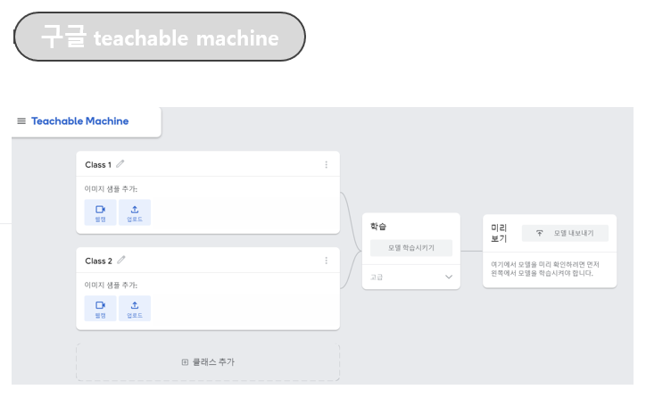
Task: Click the 학습 heading in training card
Action: tap(378, 227)
